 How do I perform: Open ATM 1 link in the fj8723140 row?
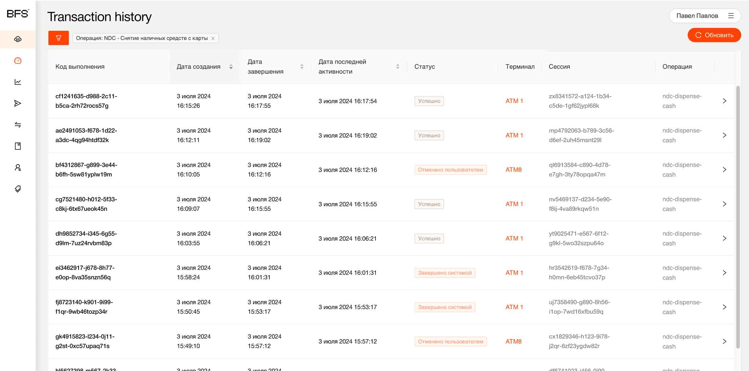click(x=514, y=307)
